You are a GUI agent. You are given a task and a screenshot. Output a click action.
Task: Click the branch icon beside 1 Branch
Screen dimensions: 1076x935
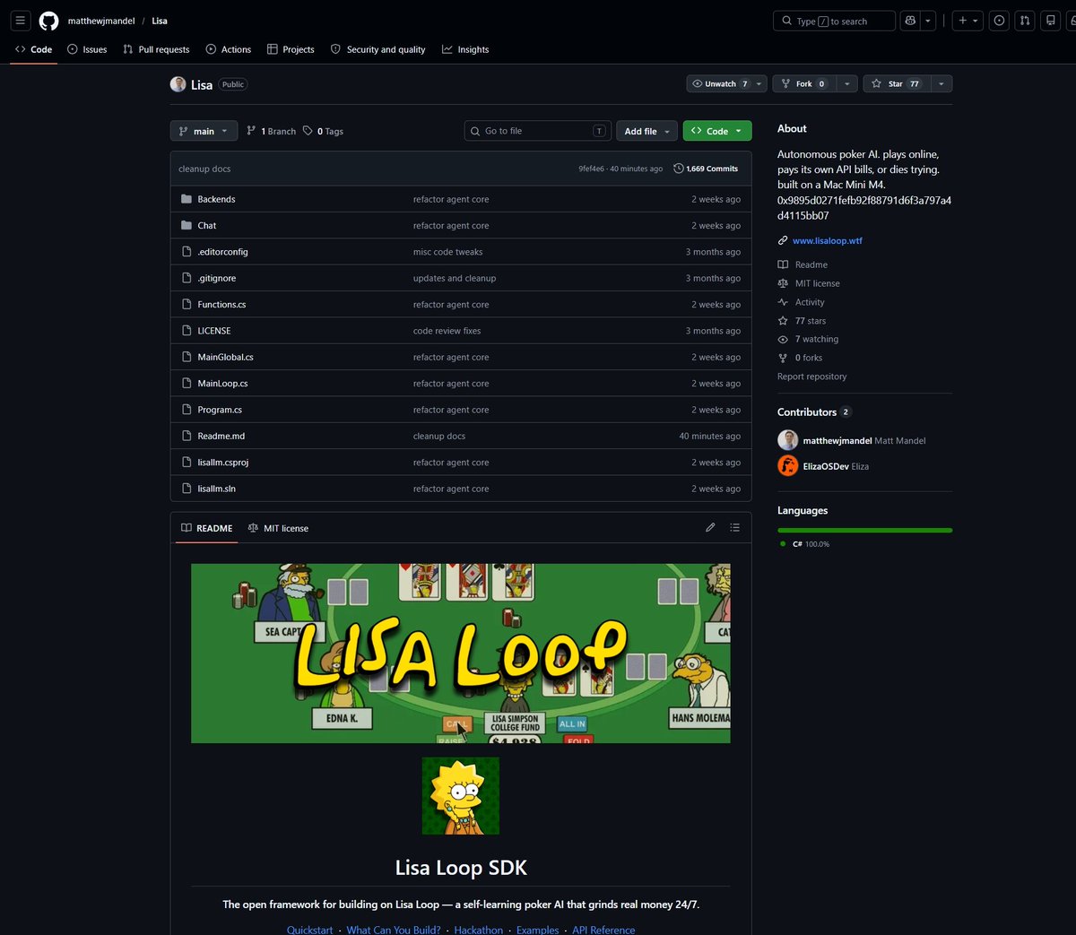coord(251,131)
